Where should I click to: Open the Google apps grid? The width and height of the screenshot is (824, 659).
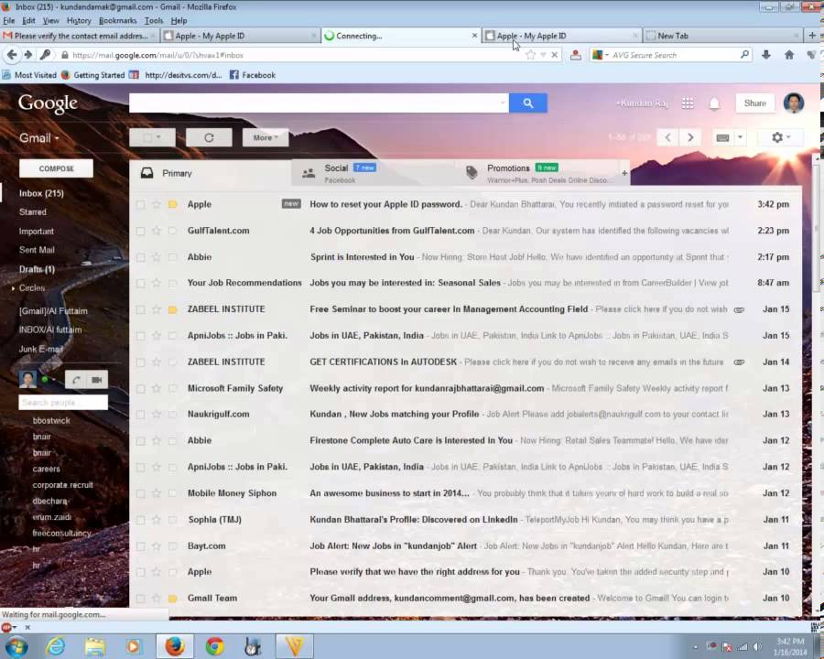pos(688,103)
